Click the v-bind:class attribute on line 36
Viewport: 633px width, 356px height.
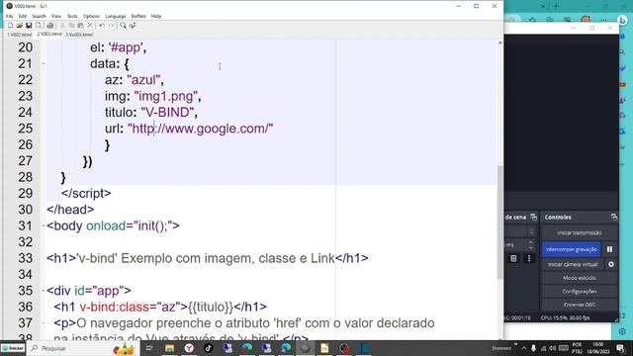coord(115,307)
